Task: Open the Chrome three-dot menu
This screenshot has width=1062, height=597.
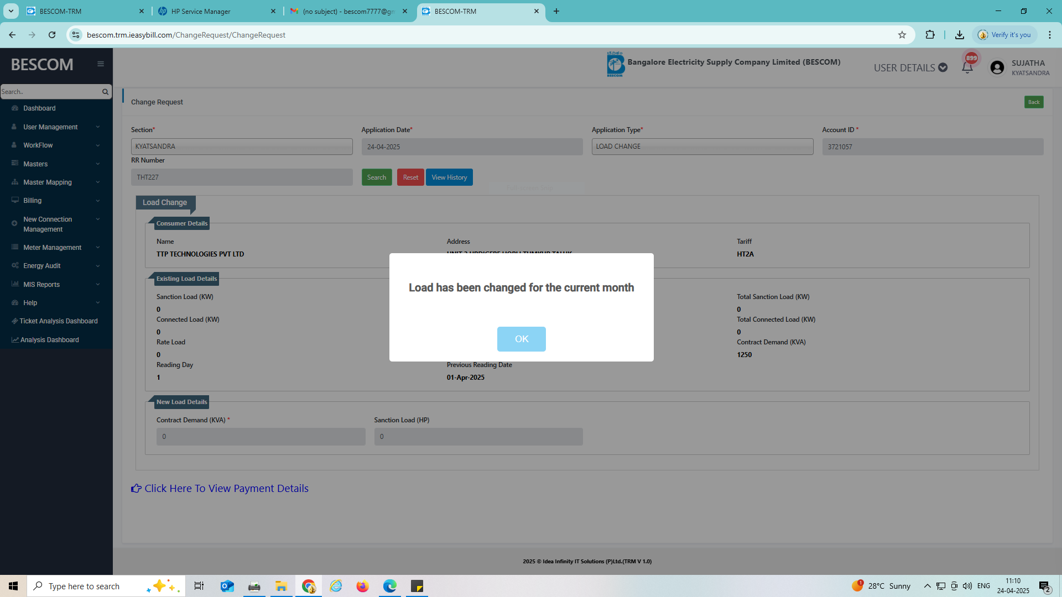Action: tap(1049, 35)
